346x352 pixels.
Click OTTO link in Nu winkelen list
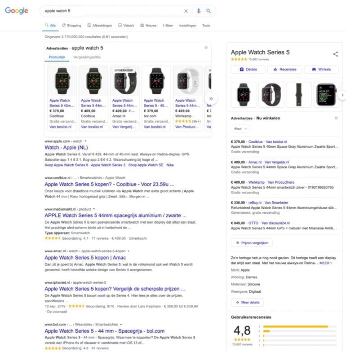pos(253,223)
